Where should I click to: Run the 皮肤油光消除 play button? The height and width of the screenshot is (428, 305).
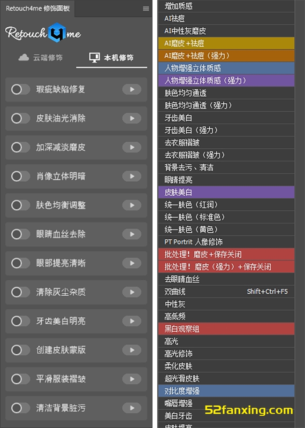[132, 118]
